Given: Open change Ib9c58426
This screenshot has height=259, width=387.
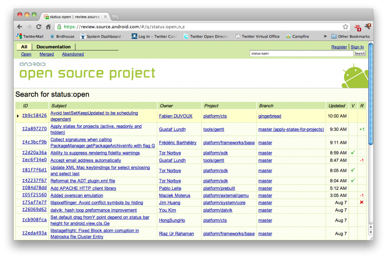Looking at the screenshot, I should pyautogui.click(x=34, y=116).
